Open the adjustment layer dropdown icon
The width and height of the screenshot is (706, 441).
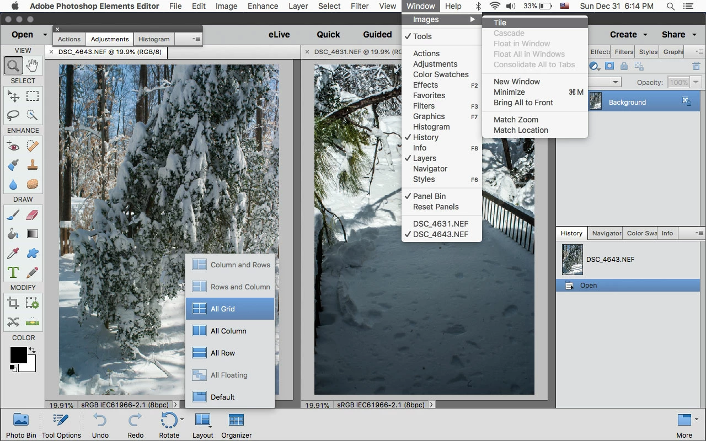[595, 66]
